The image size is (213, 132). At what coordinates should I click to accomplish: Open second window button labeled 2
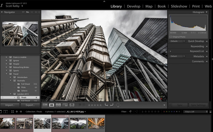click(x=6, y=112)
